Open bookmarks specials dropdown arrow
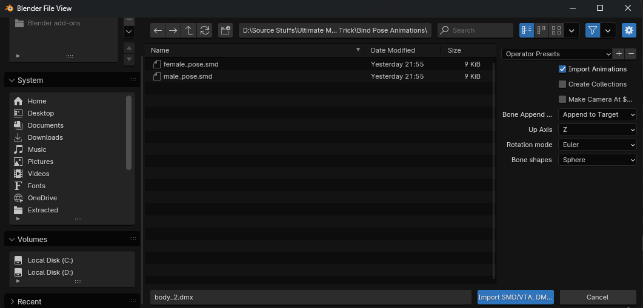 [x=129, y=31]
